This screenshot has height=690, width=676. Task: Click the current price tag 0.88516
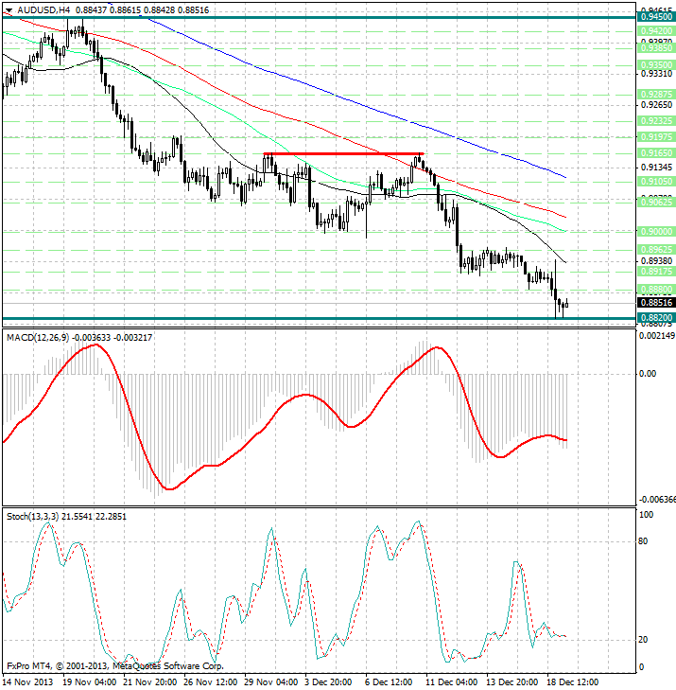(x=655, y=302)
